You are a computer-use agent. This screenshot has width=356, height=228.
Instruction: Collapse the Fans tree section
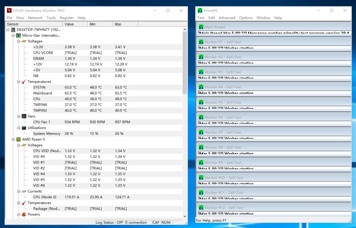coord(19,116)
